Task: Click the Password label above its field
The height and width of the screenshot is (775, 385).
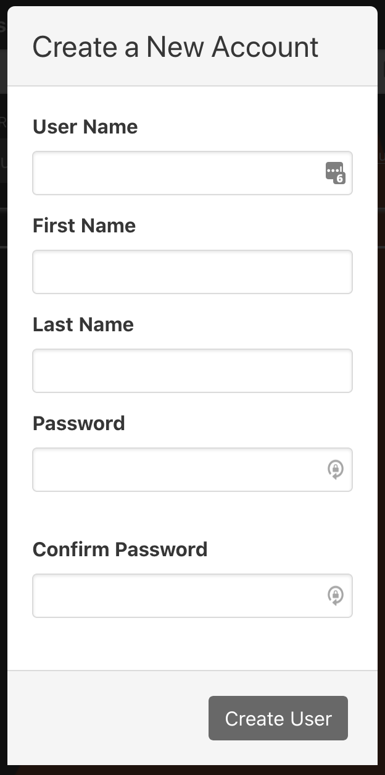Action: point(79,423)
